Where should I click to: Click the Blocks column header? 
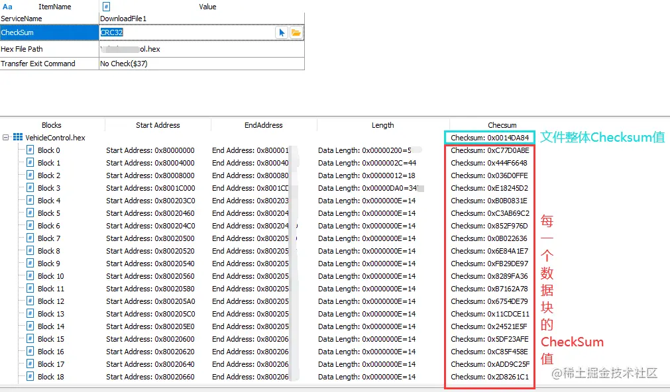pos(51,125)
